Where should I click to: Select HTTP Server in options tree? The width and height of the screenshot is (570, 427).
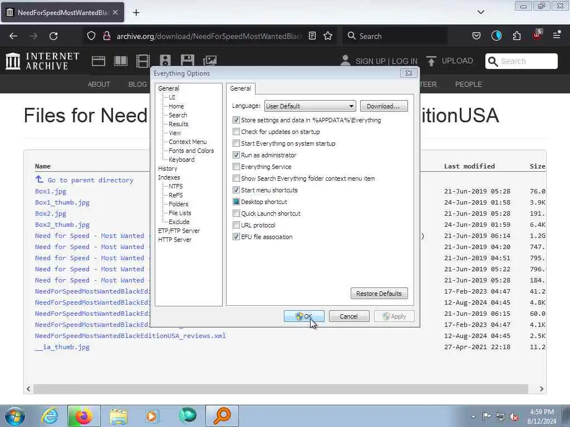(x=174, y=240)
